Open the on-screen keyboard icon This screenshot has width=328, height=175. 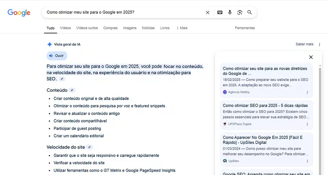click(x=220, y=12)
